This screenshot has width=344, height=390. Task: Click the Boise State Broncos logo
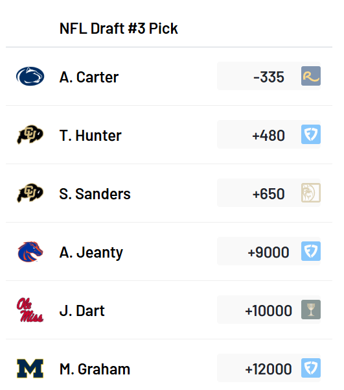[30, 252]
